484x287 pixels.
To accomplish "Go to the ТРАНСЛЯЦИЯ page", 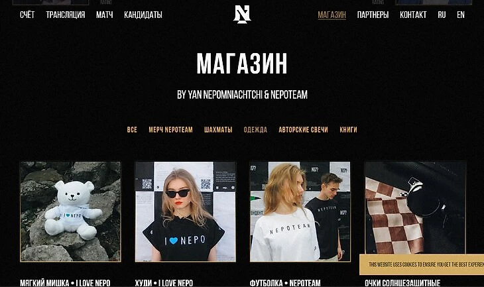I will coord(66,15).
